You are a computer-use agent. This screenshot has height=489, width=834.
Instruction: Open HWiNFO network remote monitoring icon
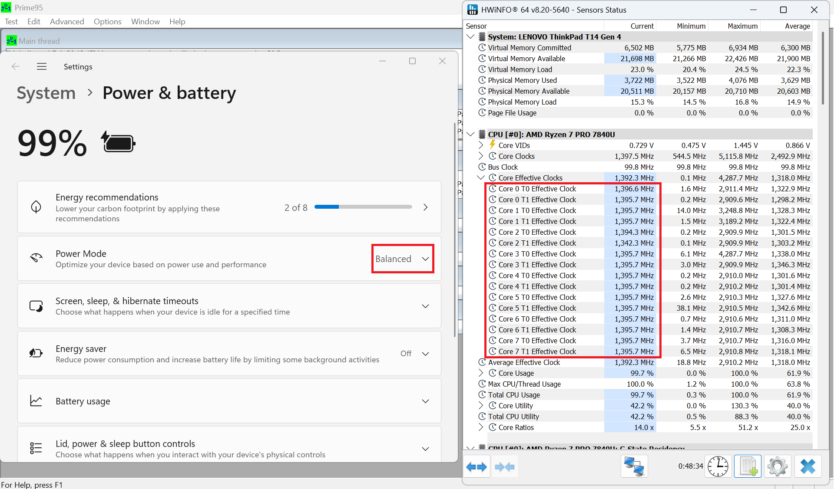(x=634, y=467)
